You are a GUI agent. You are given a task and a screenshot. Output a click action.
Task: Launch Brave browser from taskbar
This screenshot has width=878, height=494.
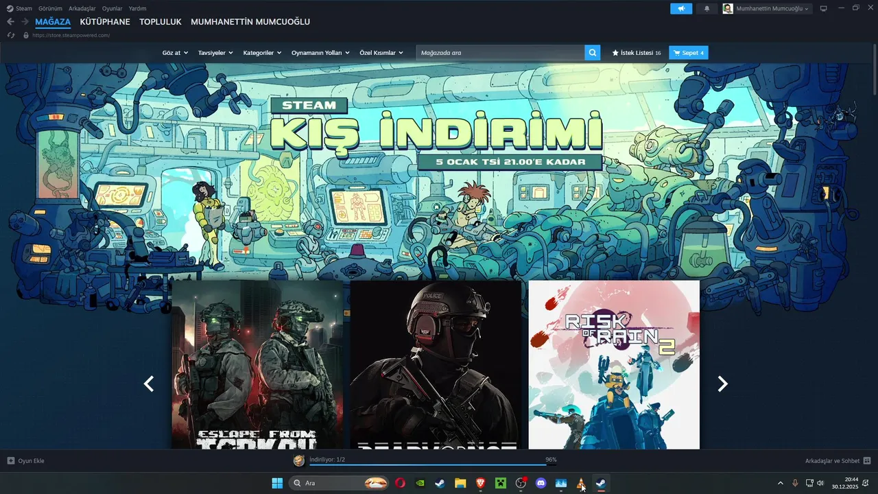pos(480,483)
